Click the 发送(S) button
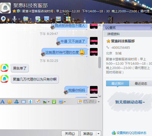This screenshot has width=152, height=136. (x=88, y=134)
